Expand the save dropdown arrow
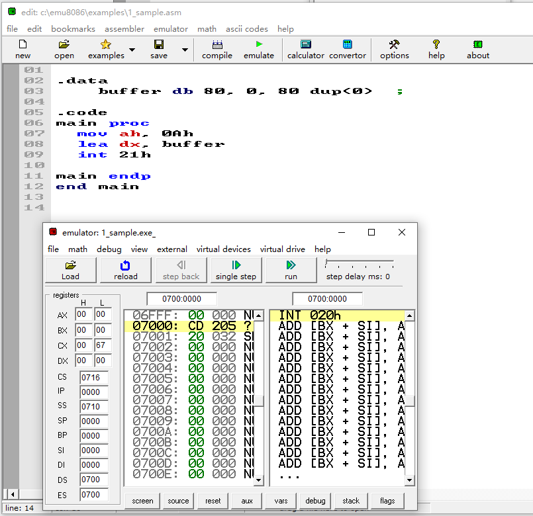Image resolution: width=533 pixels, height=516 pixels. point(185,50)
